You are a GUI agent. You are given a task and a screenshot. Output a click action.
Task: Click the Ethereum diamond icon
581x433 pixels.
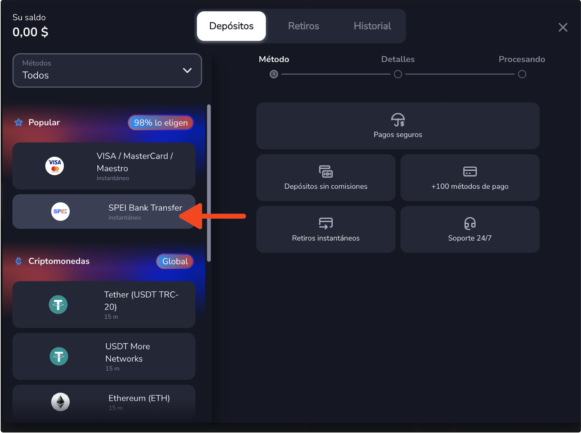point(60,402)
